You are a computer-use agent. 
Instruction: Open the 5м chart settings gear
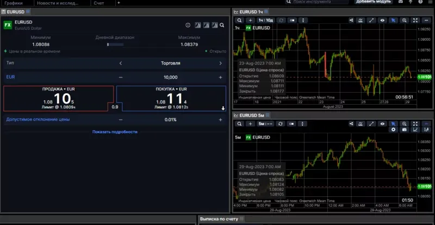393,130
